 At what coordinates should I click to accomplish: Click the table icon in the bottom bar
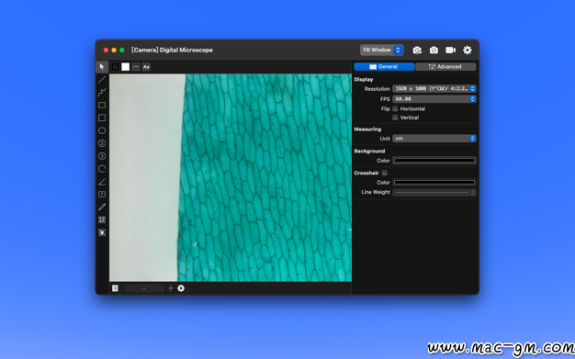[x=115, y=288]
